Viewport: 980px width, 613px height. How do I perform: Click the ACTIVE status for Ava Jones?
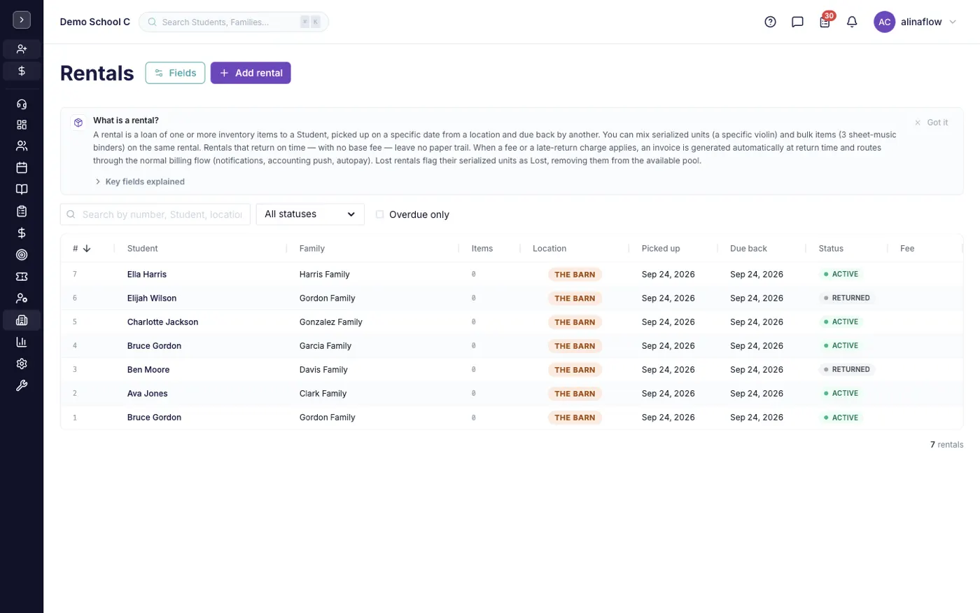[841, 394]
